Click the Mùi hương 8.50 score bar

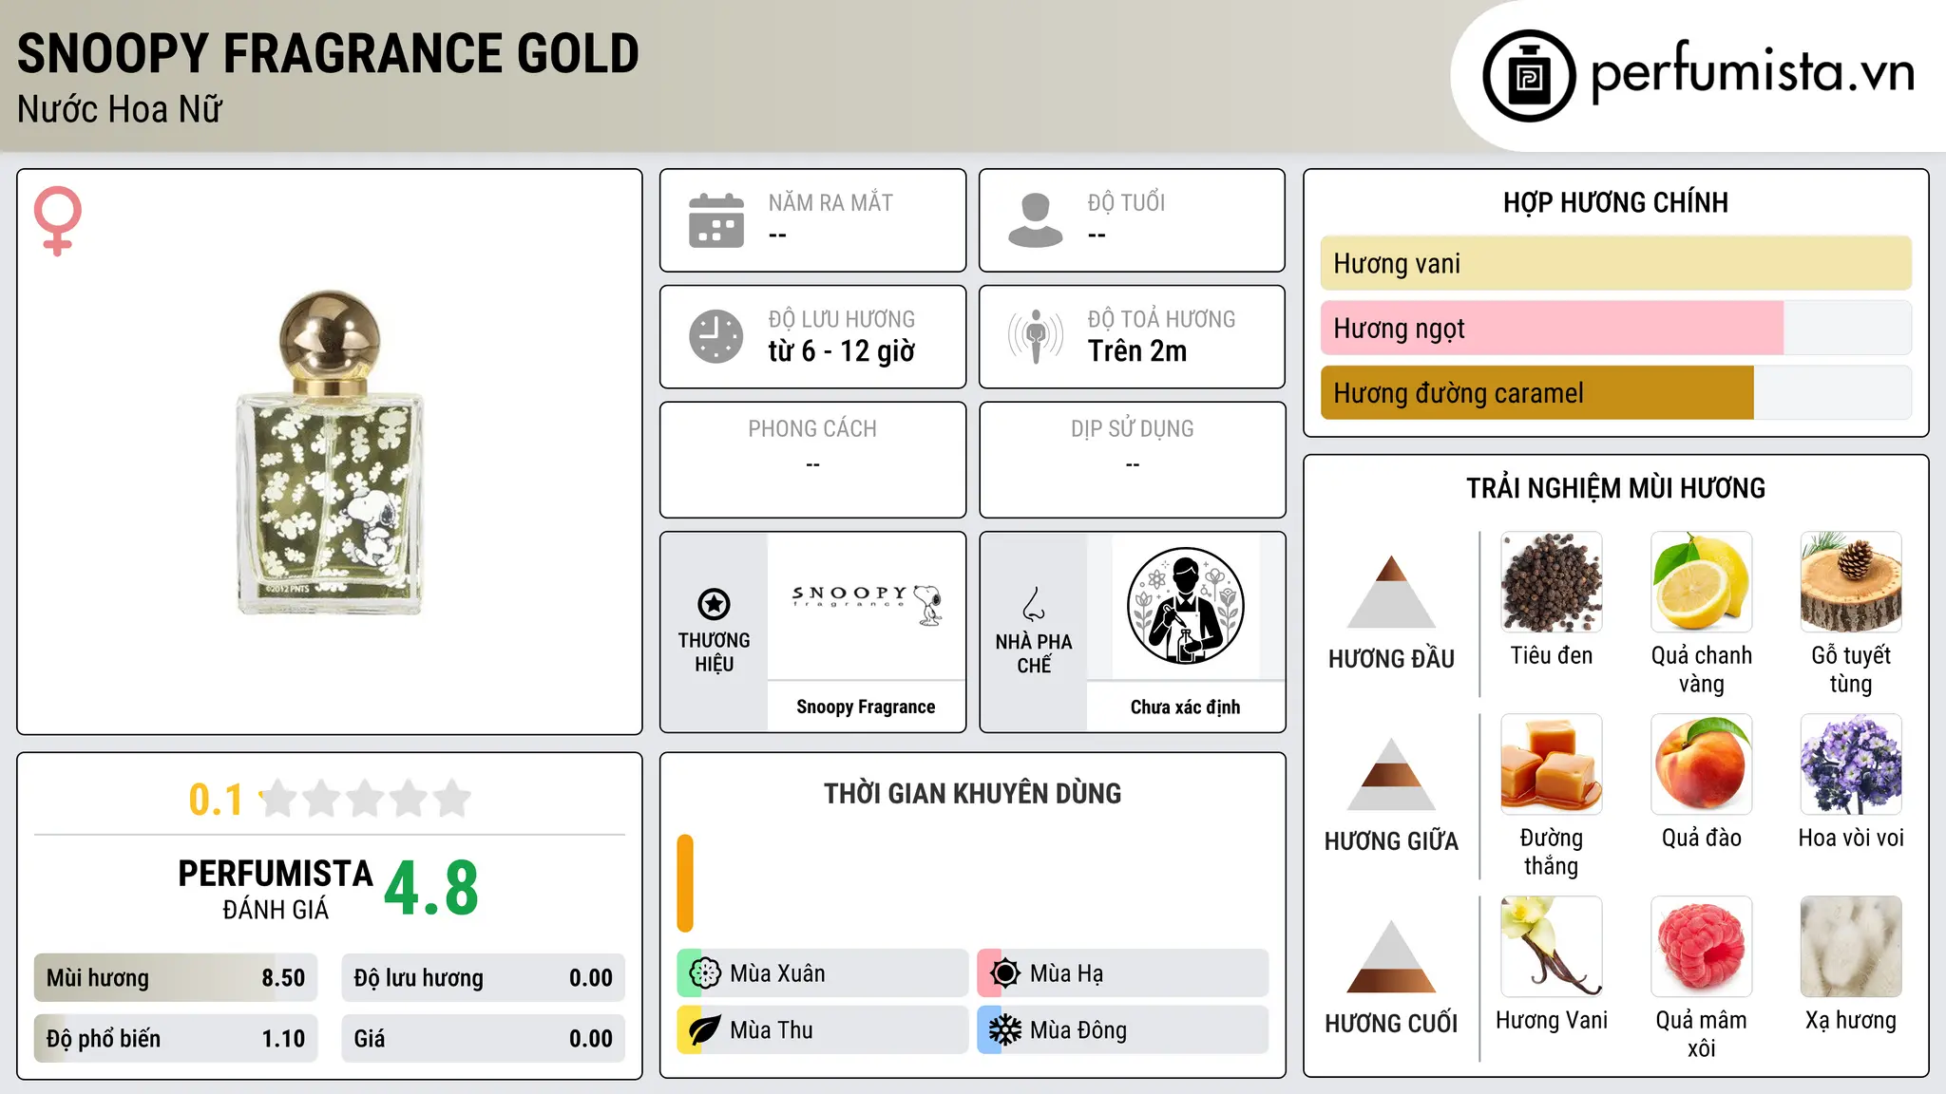point(176,977)
